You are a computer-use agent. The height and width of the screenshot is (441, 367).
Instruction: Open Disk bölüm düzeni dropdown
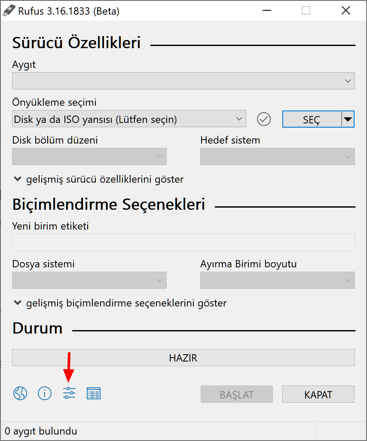(x=89, y=156)
